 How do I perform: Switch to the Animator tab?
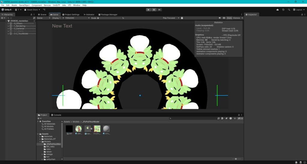pyautogui.click(x=89, y=15)
